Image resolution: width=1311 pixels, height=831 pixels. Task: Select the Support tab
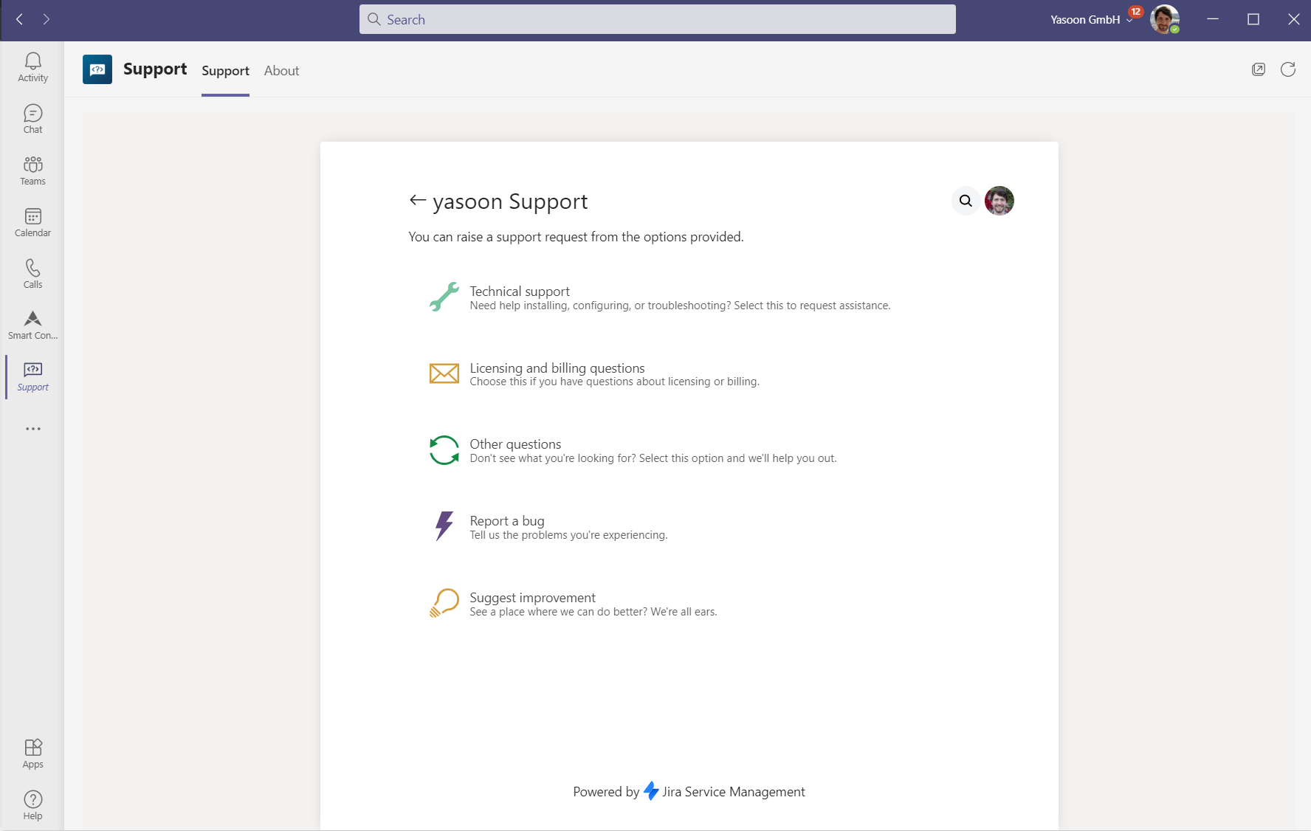click(x=225, y=71)
